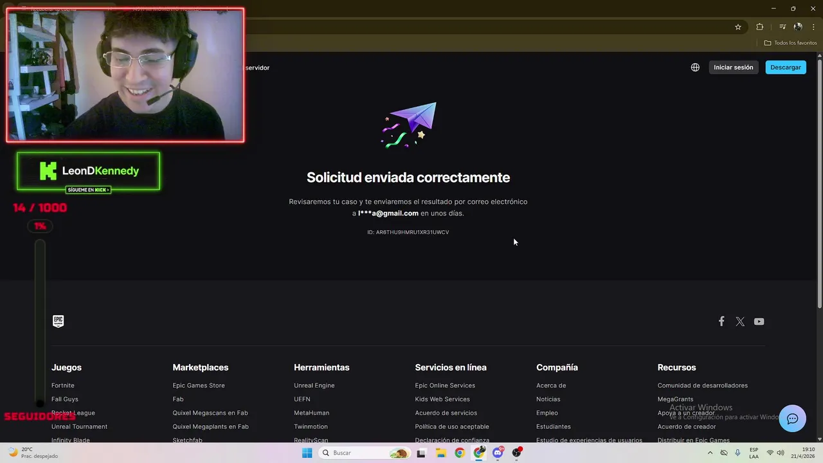
Task: Open the media controls icon in the toolbar
Action: 782,27
